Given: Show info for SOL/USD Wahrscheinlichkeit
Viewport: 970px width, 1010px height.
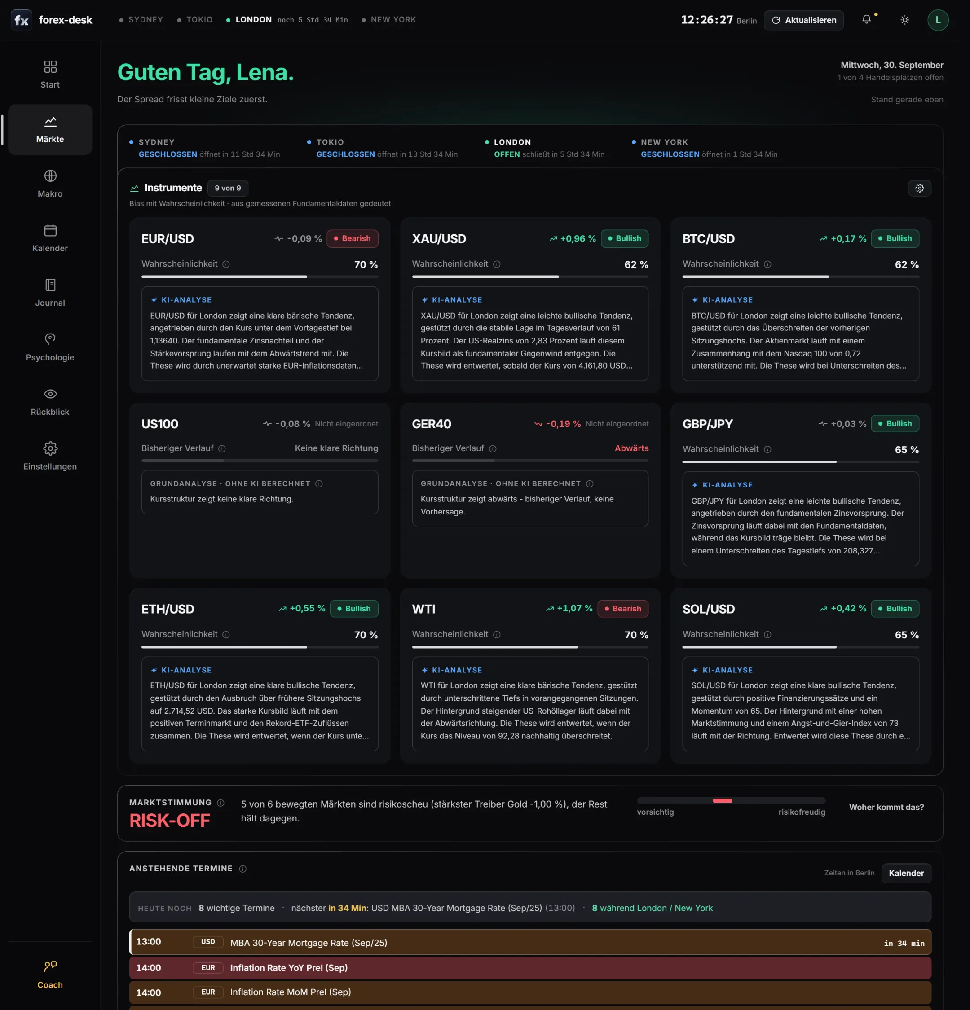Looking at the screenshot, I should click(767, 634).
